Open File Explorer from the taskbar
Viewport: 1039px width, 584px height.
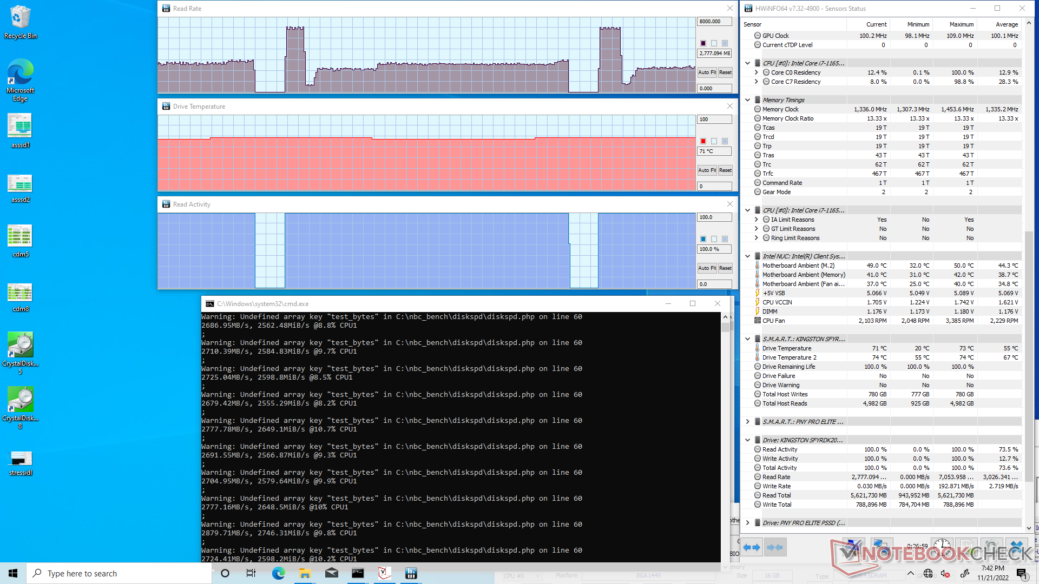305,573
